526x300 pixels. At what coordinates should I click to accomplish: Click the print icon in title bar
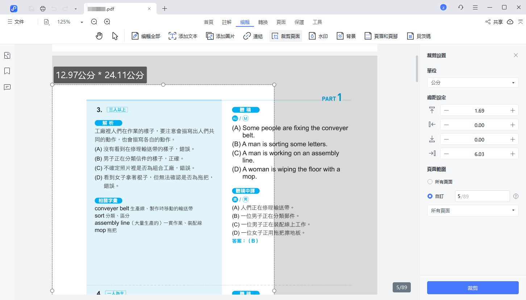(43, 8)
